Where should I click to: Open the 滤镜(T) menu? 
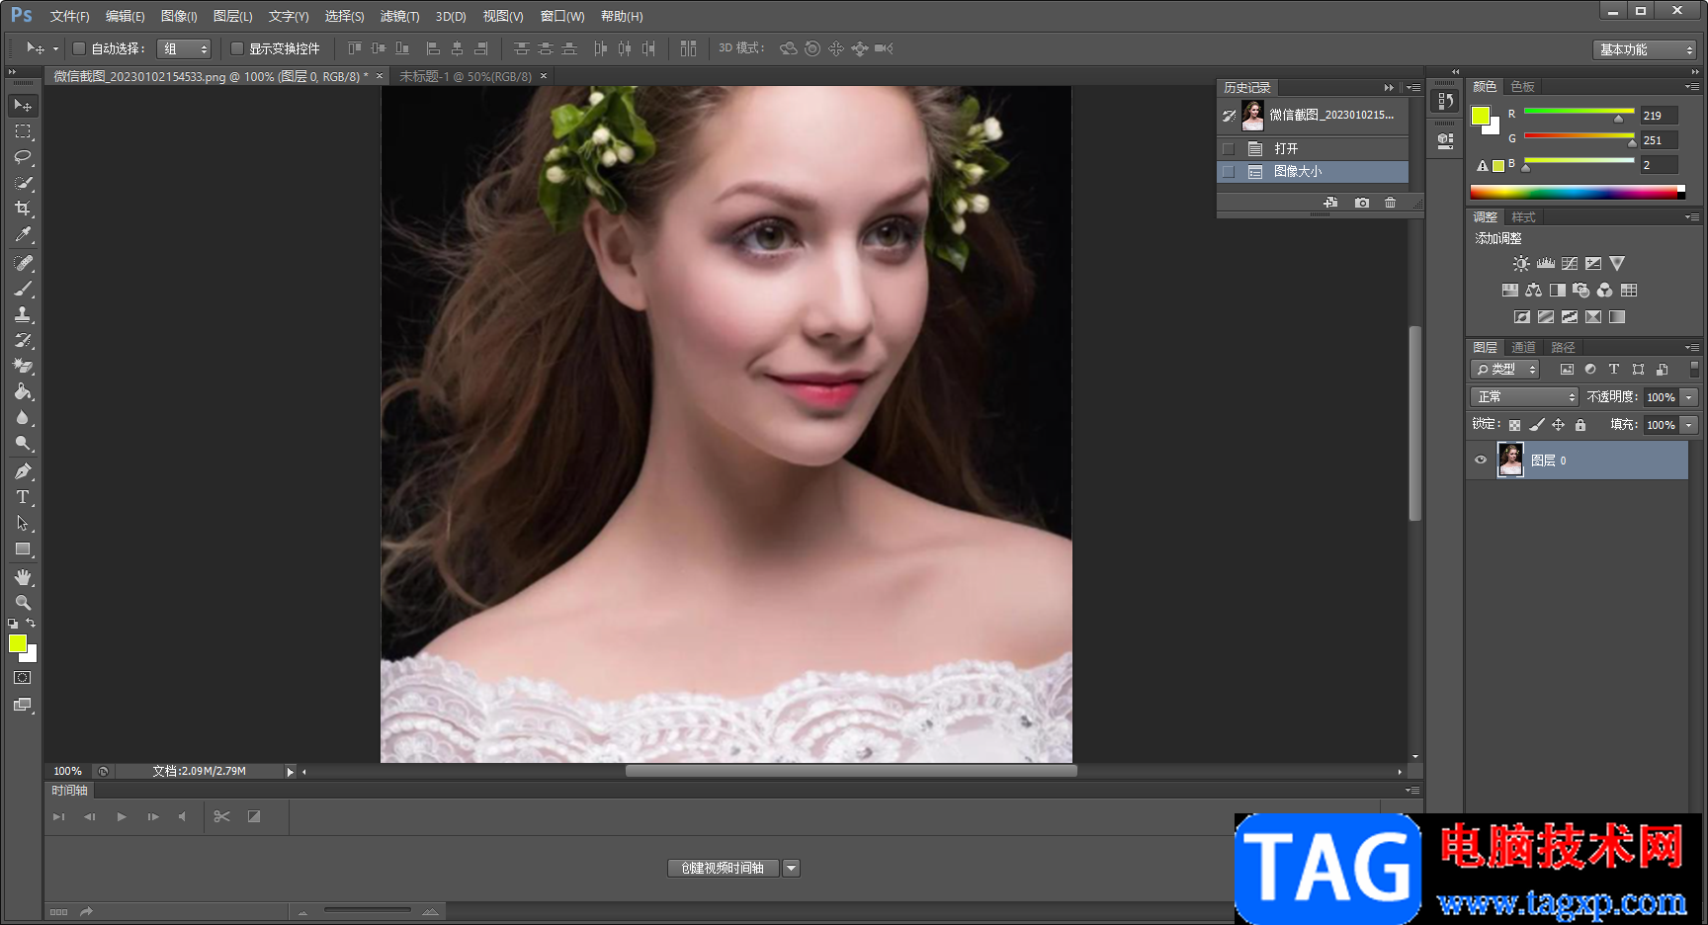[399, 16]
